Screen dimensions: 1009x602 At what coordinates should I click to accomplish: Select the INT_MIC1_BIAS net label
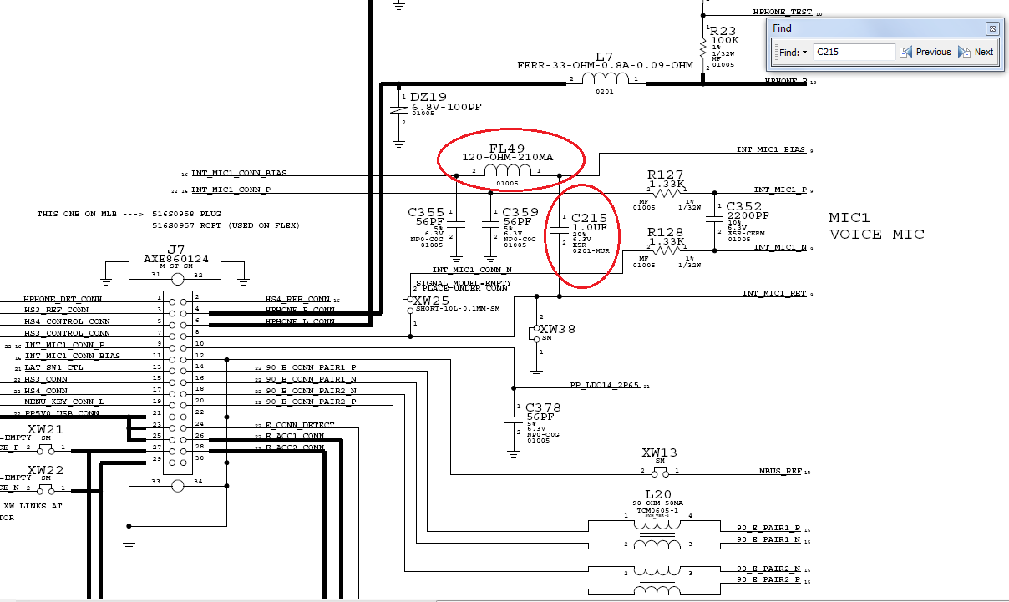pyautogui.click(x=771, y=149)
